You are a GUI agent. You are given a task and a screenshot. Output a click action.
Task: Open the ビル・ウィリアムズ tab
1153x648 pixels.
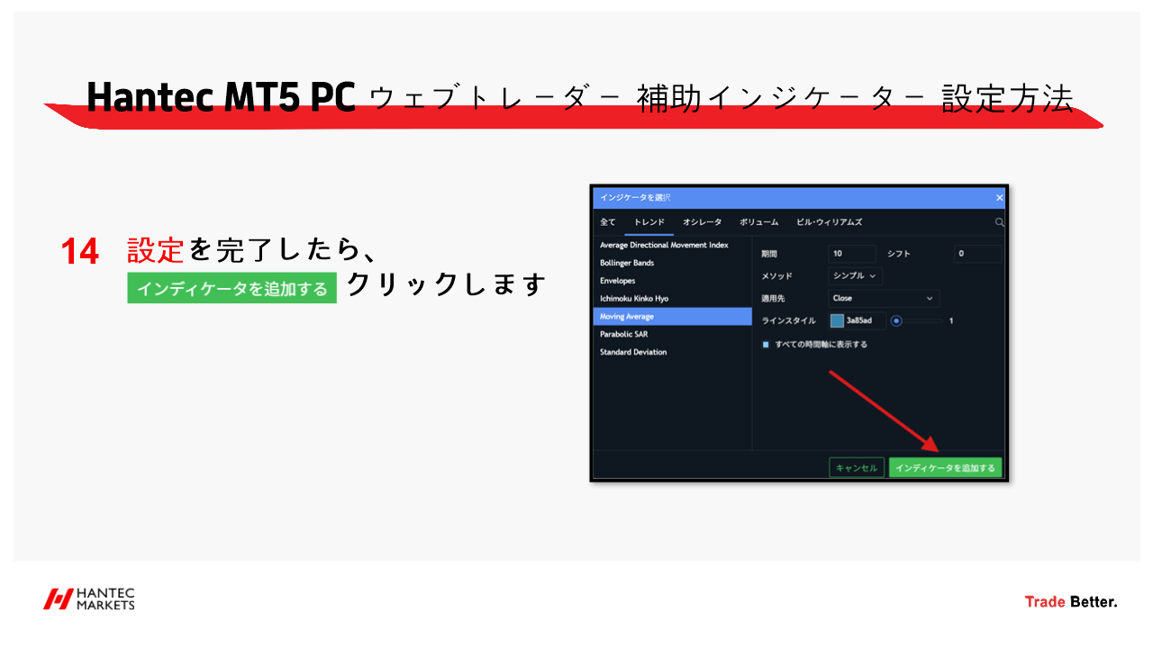tap(829, 222)
